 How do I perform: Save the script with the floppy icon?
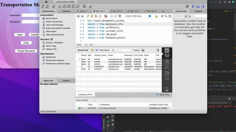click(82, 16)
